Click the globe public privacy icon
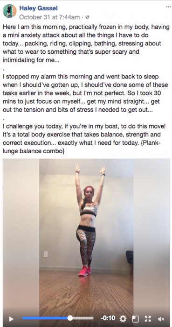Image resolution: width=172 pixels, height=327 pixels. (x=88, y=17)
